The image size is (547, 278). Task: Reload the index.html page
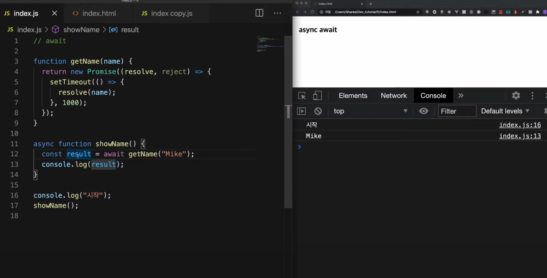pyautogui.click(x=312, y=12)
